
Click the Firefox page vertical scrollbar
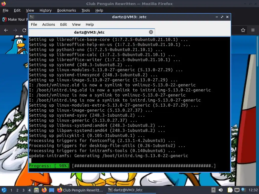[257, 52]
